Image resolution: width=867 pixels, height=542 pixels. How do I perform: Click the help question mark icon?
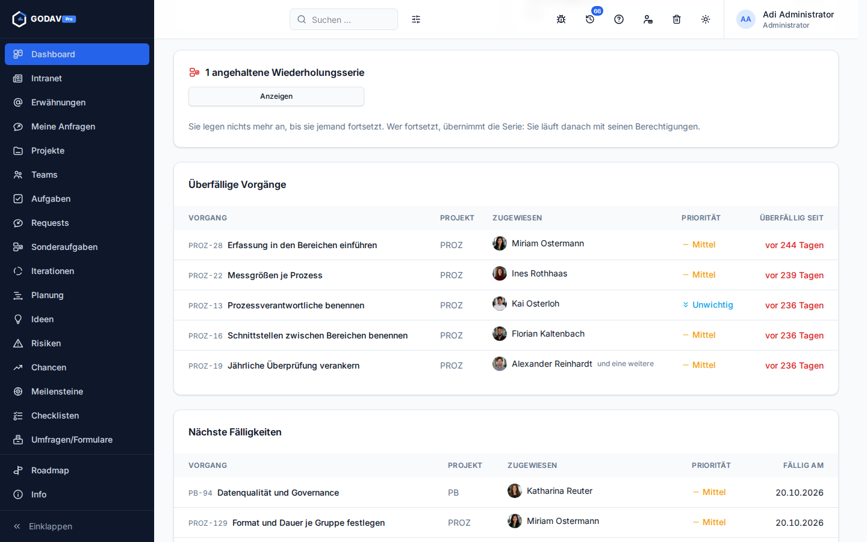pos(619,19)
